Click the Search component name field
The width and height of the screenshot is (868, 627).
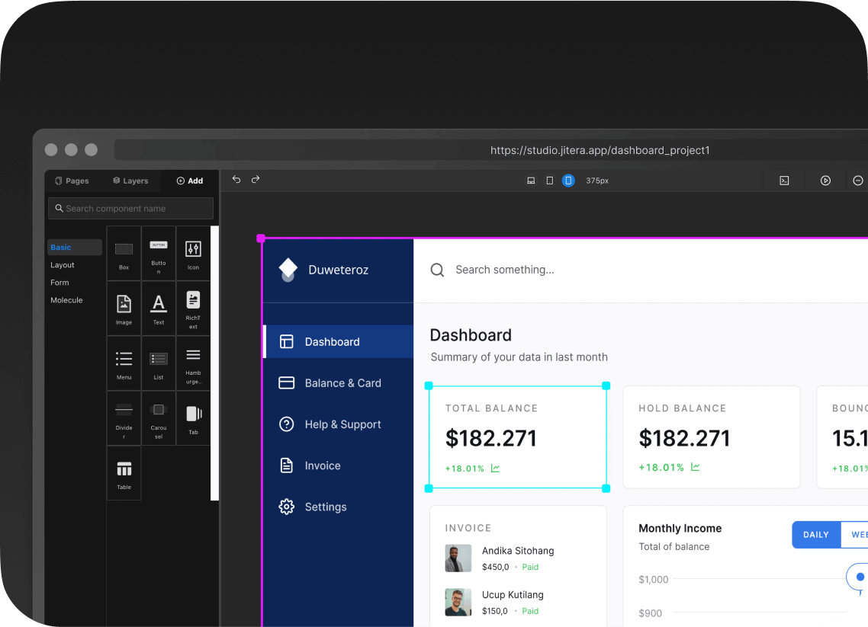(x=130, y=209)
